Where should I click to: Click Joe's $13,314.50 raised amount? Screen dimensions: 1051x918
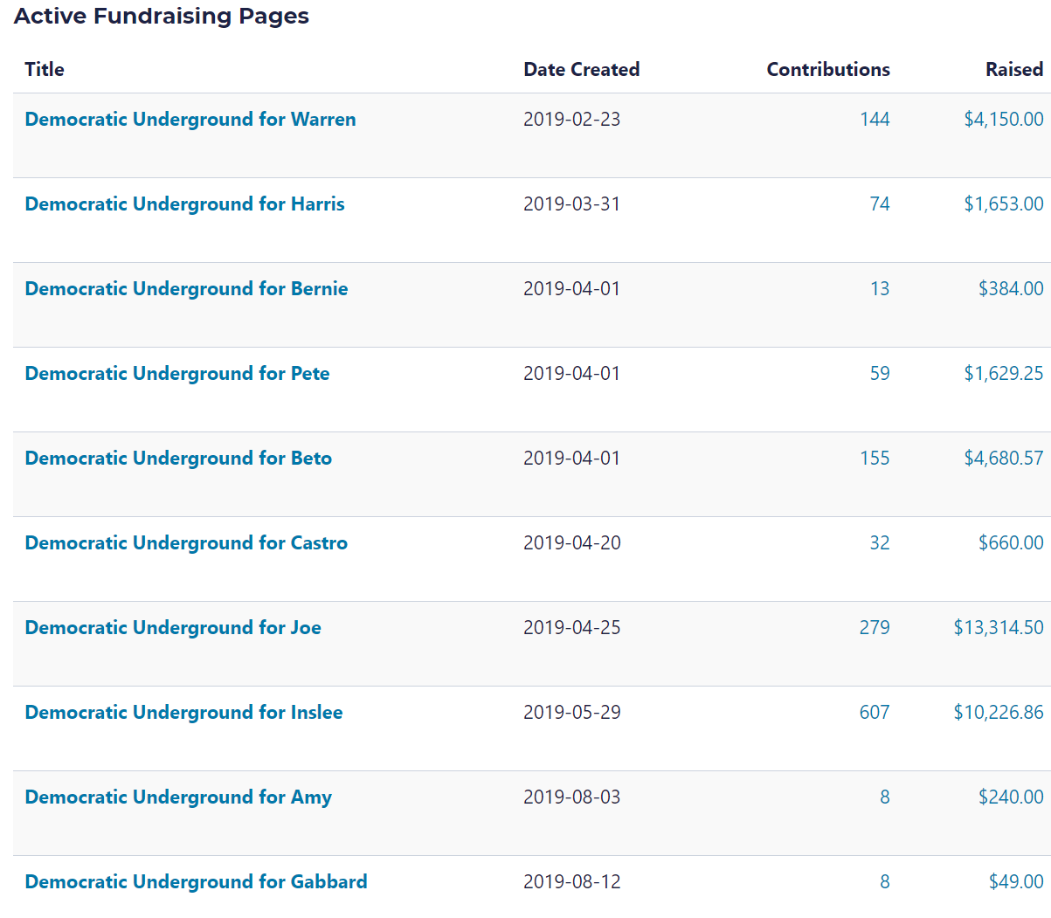pyautogui.click(x=998, y=628)
